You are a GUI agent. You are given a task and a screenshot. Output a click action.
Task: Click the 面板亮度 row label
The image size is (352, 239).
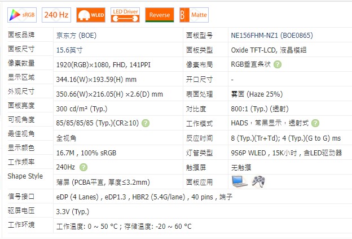21,106
